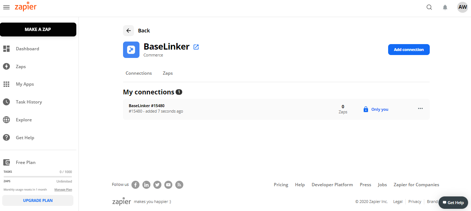The width and height of the screenshot is (471, 211).
Task: Open BaseLinker external link icon
Action: 196,47
